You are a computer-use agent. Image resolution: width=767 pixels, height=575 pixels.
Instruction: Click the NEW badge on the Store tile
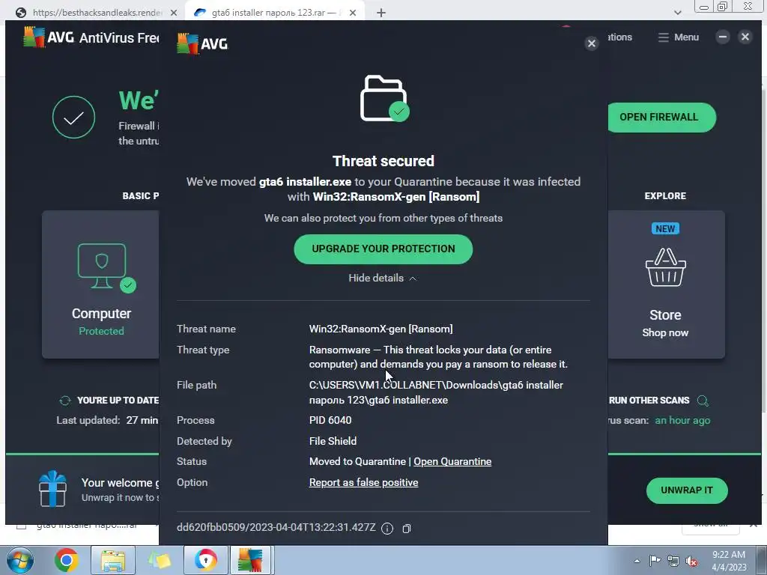tap(665, 229)
